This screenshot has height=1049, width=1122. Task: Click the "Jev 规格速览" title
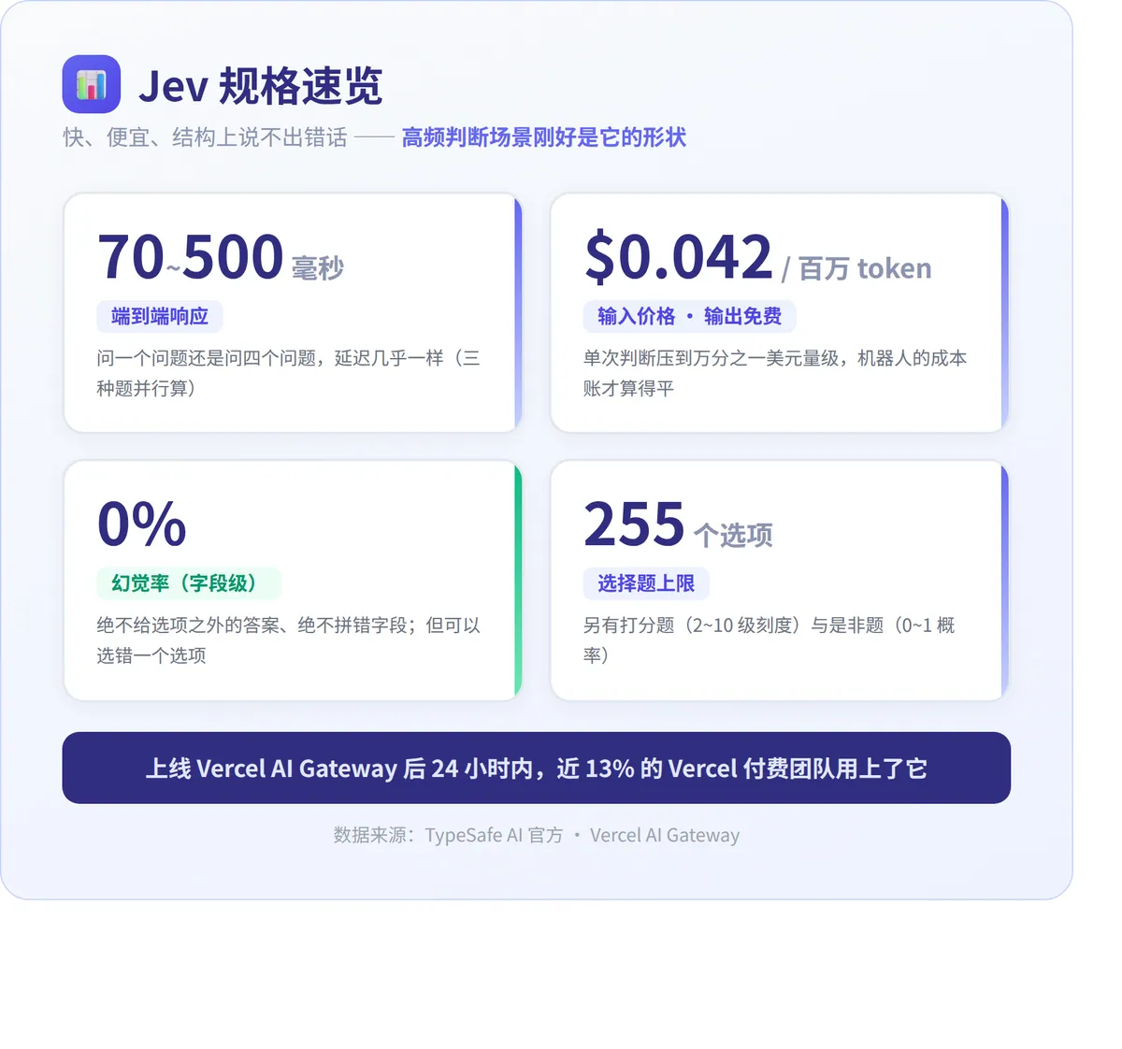(x=260, y=86)
